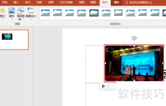Select the video on the slide
This screenshot has height=106, width=166.
(x=134, y=63)
